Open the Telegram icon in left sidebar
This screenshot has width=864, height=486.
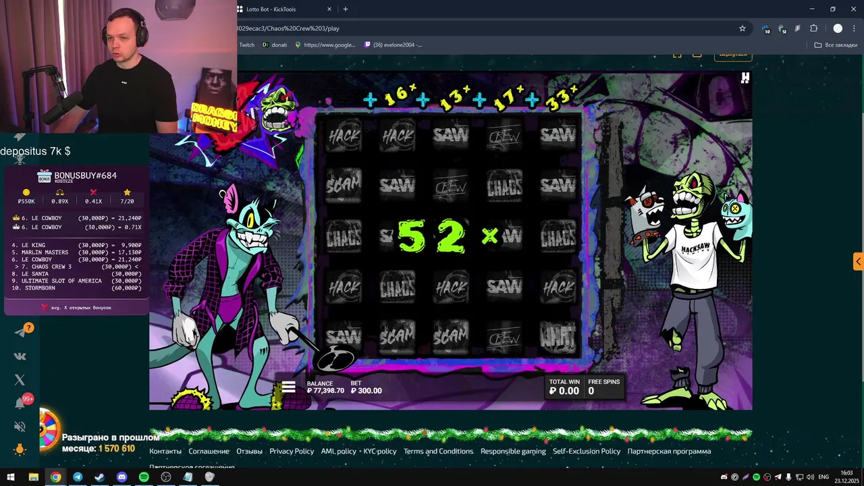tap(20, 331)
